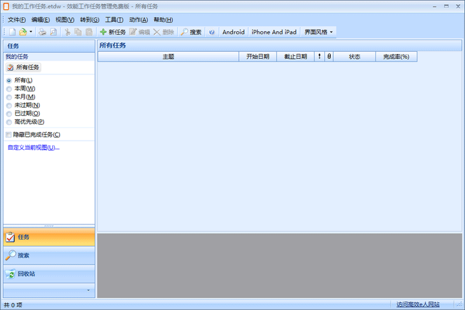Viewport: 465px width, 310px height.
Task: Select the 本周(W) radio option
Action: pos(9,89)
